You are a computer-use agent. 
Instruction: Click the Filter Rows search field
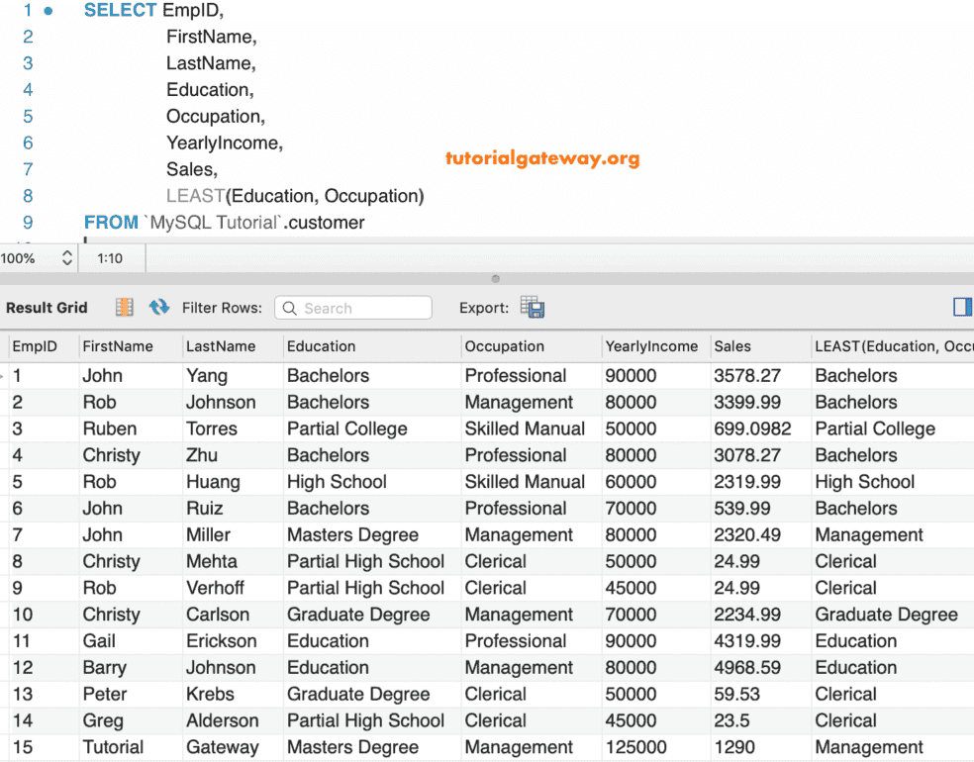tap(352, 308)
